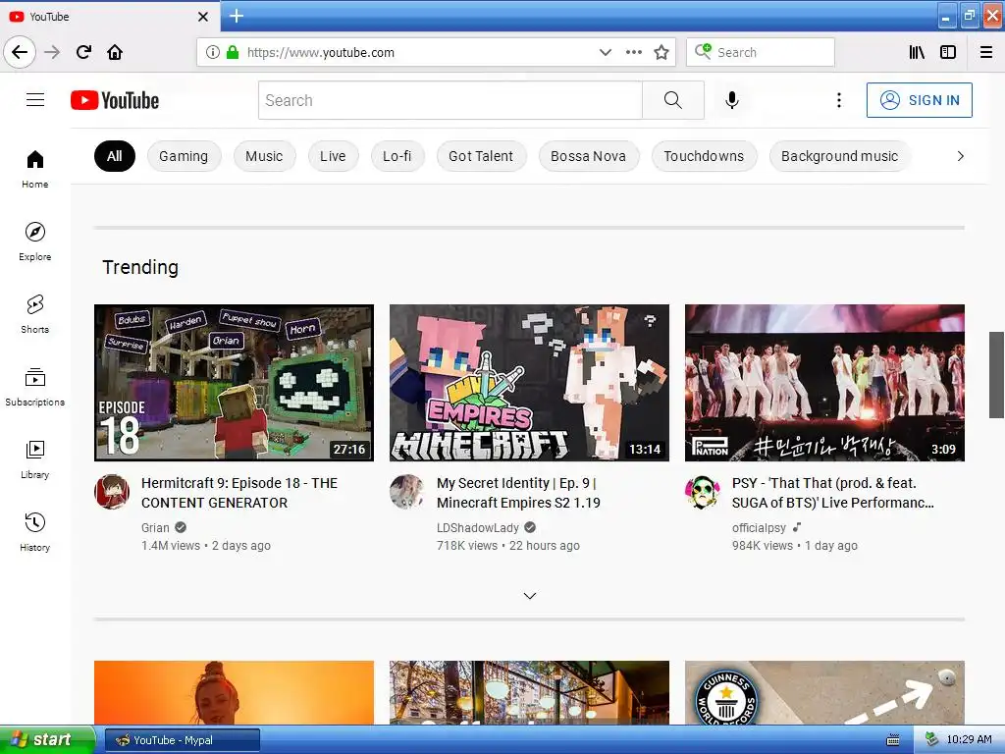Click the URL address bar text
The image size is (1005, 754).
[321, 53]
